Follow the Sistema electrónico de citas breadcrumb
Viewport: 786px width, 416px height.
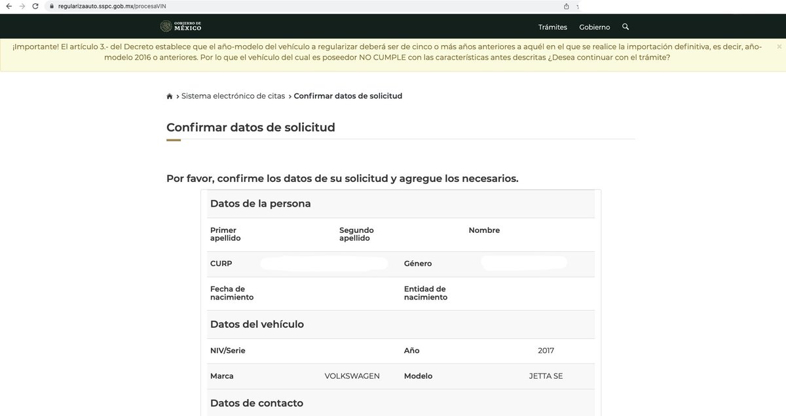click(x=233, y=96)
